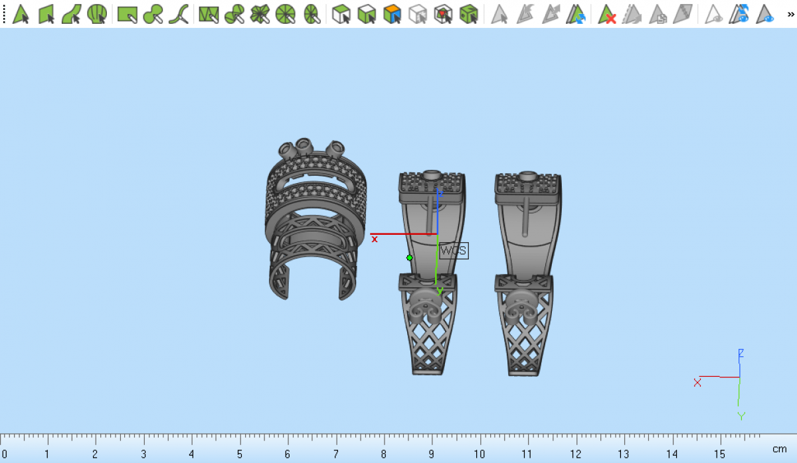Choose the Mark Plane tool
The image size is (797, 463).
click(46, 14)
